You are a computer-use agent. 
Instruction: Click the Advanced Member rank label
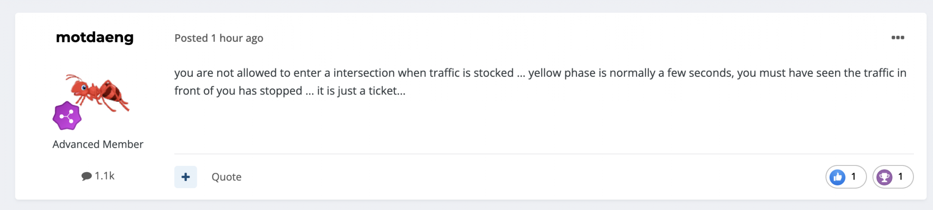(98, 144)
